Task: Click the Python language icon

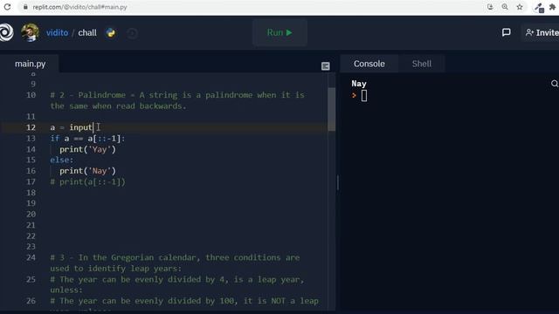Action: [111, 33]
